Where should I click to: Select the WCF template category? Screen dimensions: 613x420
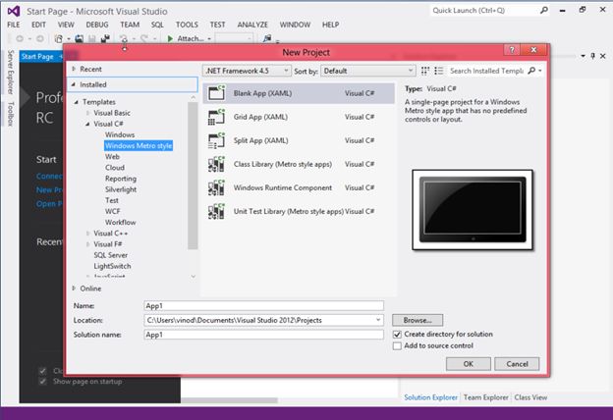[x=113, y=211]
